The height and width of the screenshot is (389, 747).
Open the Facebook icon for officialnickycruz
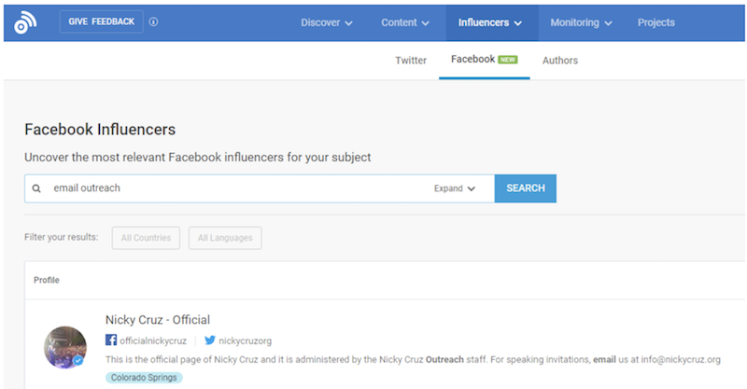click(x=111, y=340)
